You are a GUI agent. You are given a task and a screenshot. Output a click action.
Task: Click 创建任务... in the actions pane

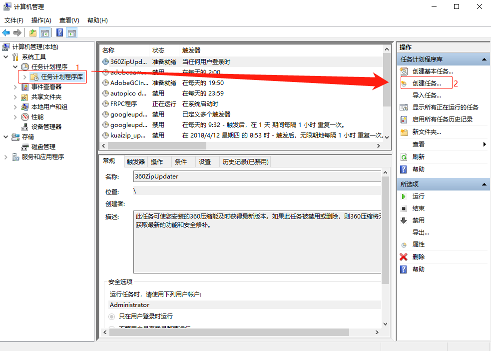tap(426, 83)
